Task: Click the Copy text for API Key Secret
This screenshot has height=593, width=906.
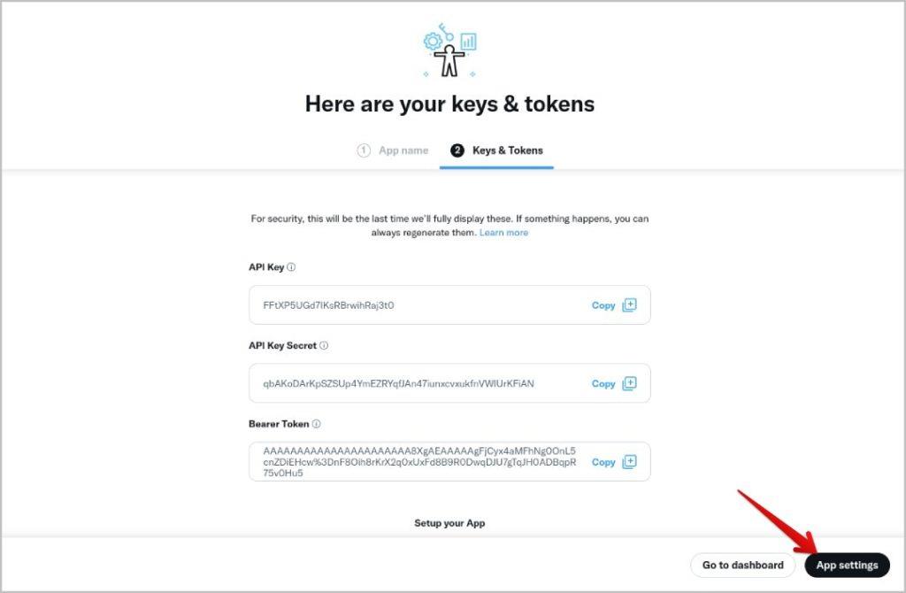Action: [603, 384]
